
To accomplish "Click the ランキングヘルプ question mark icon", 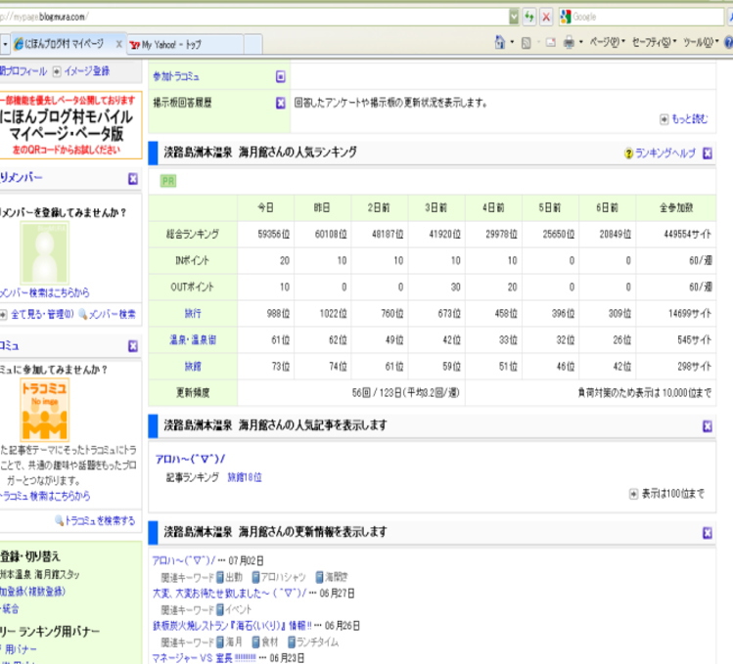I will pyautogui.click(x=628, y=154).
